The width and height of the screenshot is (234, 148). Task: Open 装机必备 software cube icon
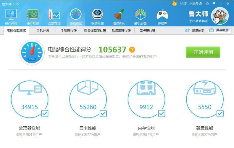pyautogui.click(x=141, y=17)
